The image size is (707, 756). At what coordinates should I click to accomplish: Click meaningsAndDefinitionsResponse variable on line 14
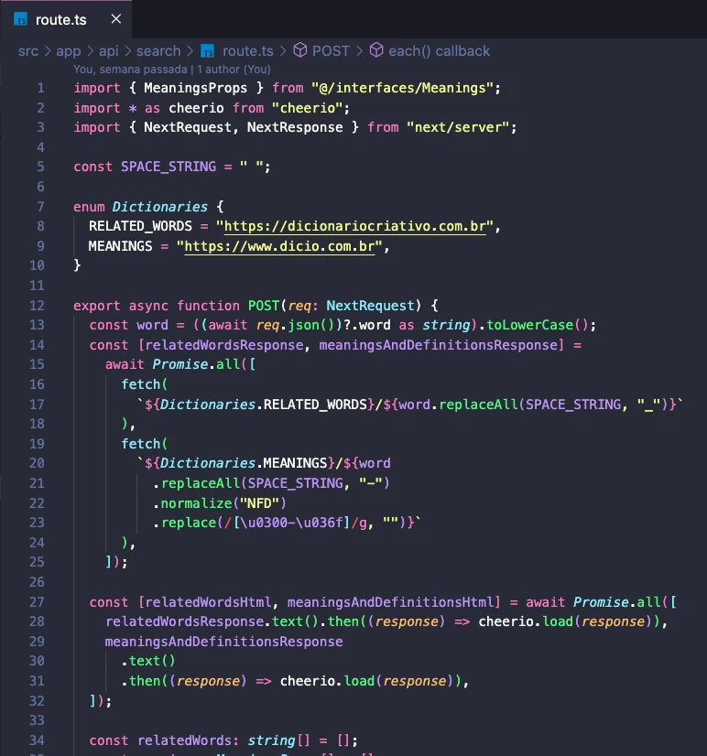click(x=438, y=345)
